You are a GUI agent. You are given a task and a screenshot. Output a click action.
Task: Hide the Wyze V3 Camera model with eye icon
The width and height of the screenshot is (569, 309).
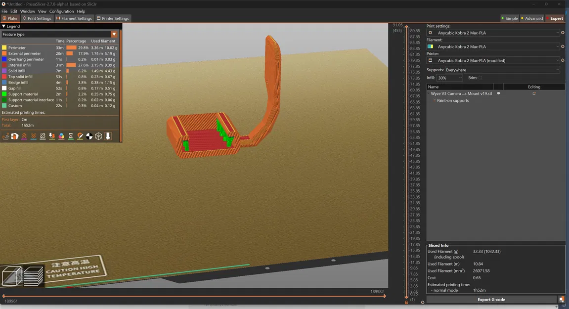pyautogui.click(x=498, y=93)
